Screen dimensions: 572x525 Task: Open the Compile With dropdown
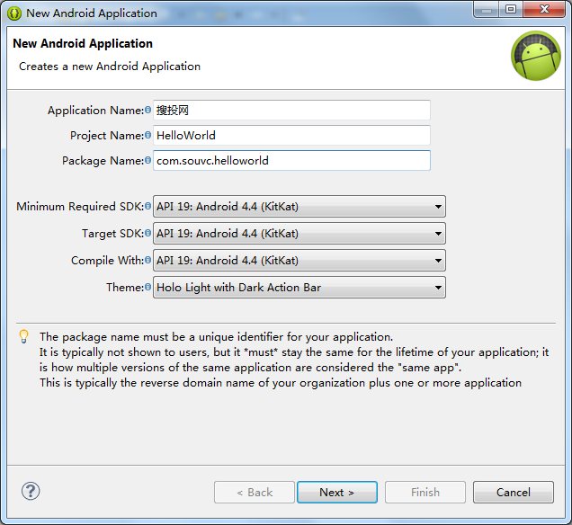click(x=299, y=261)
